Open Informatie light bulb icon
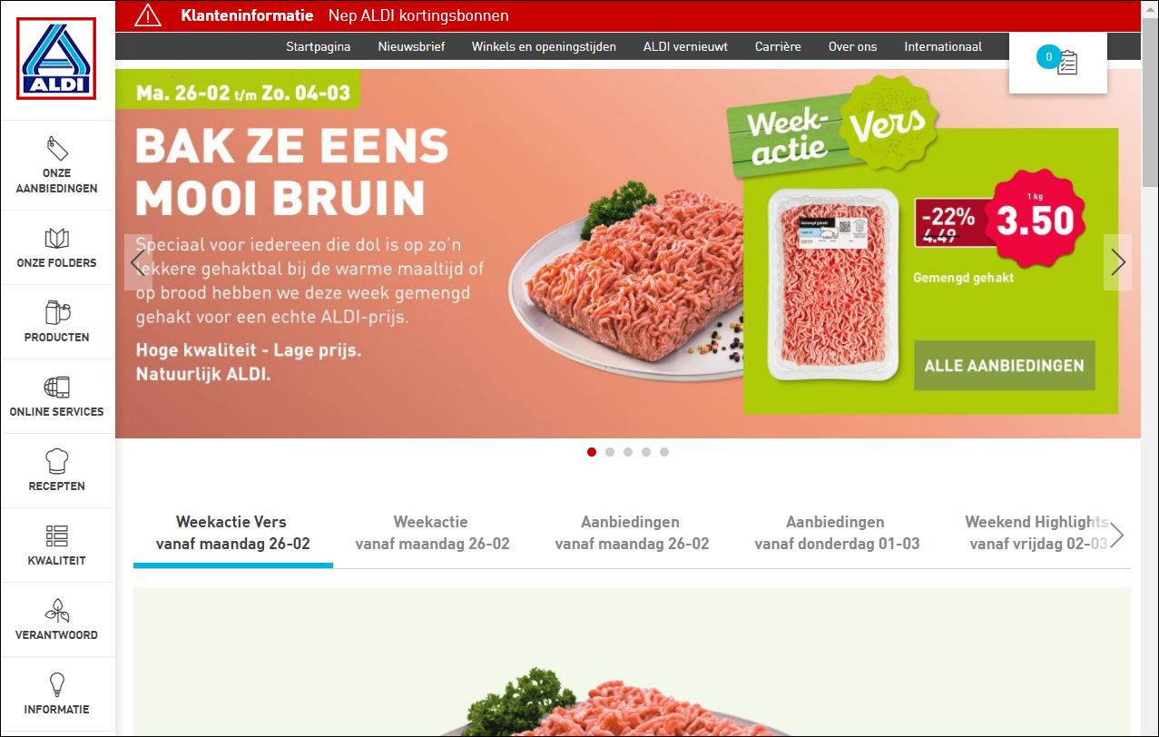The height and width of the screenshot is (737, 1159). (x=57, y=684)
